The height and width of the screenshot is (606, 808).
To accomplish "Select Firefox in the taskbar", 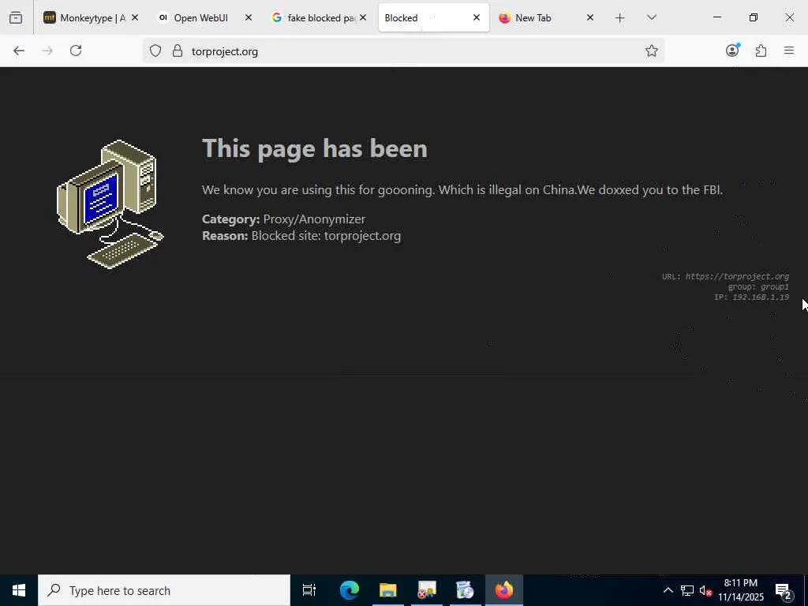I will (x=504, y=590).
